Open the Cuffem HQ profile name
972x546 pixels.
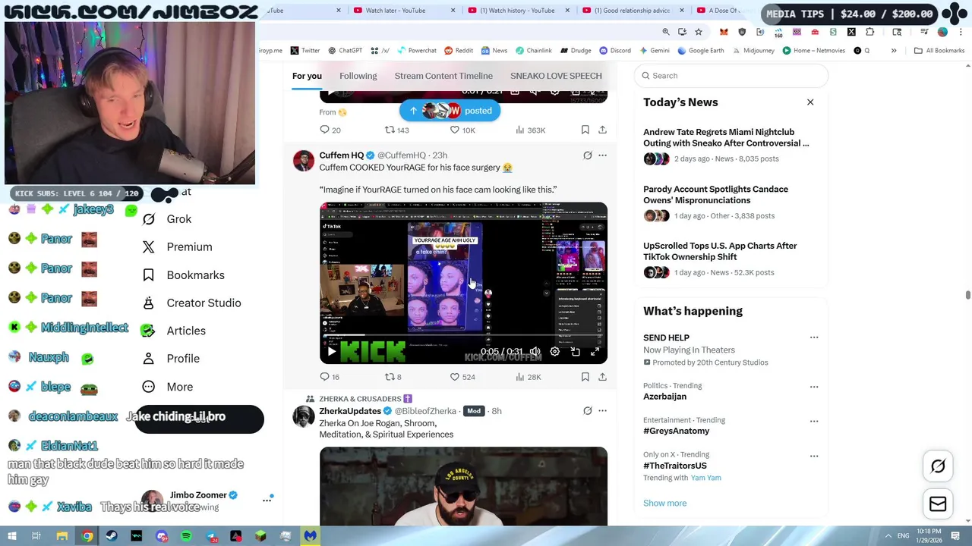pyautogui.click(x=341, y=155)
